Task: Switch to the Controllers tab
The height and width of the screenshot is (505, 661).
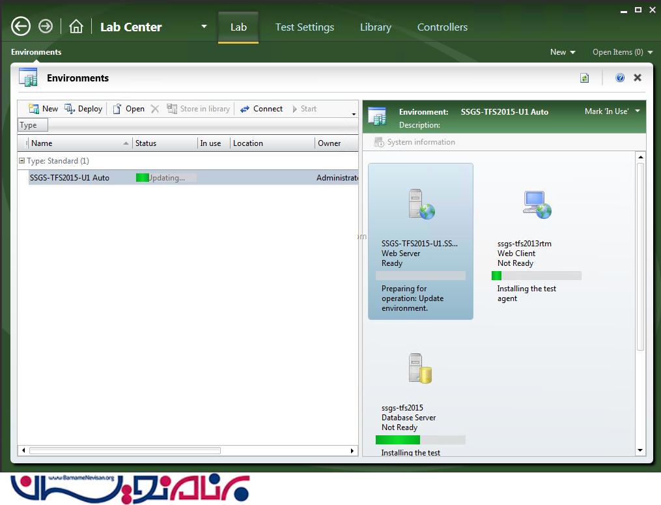Action: coord(442,27)
